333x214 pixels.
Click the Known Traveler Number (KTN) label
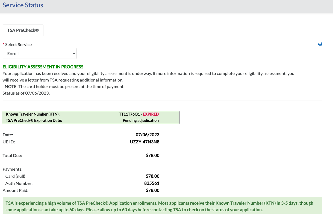(x=33, y=114)
